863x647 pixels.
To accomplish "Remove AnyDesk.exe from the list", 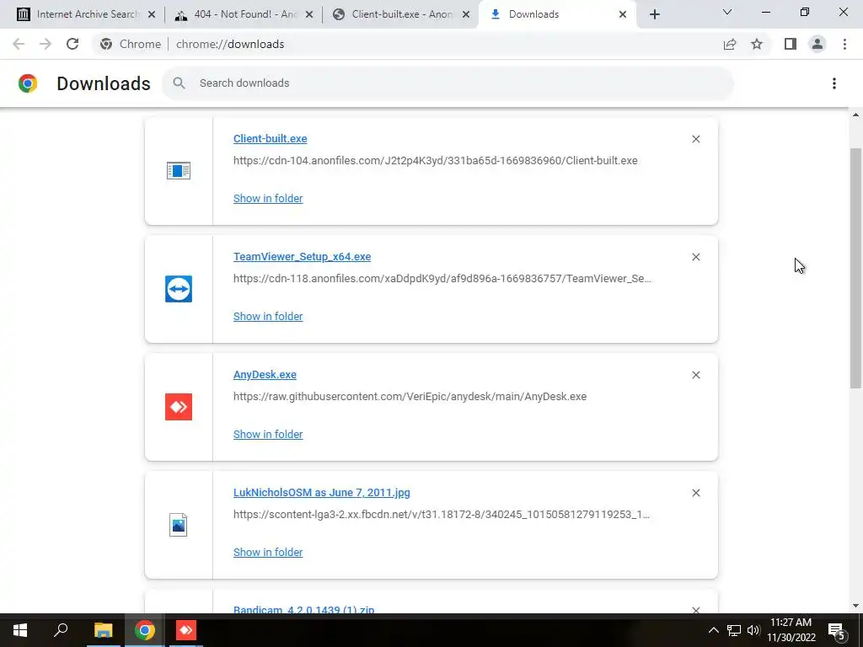I will (x=695, y=375).
